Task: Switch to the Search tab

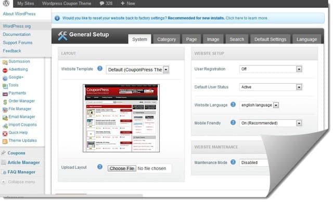Action: (x=237, y=39)
